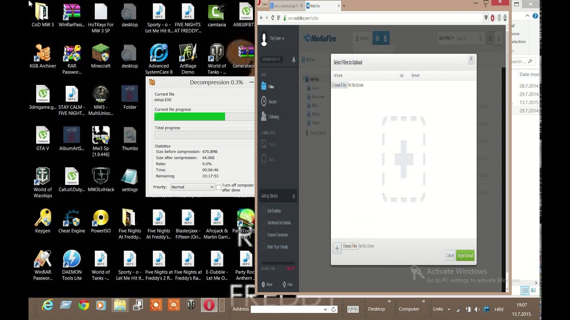Open Google Chrome from the taskbar

click(x=83, y=305)
